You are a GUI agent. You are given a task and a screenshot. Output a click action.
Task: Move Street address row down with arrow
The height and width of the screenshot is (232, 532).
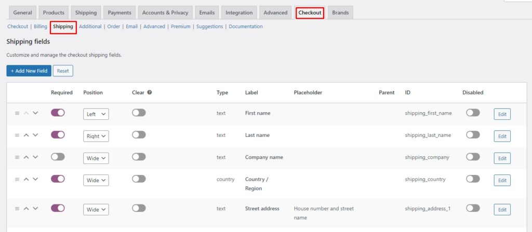(x=35, y=208)
